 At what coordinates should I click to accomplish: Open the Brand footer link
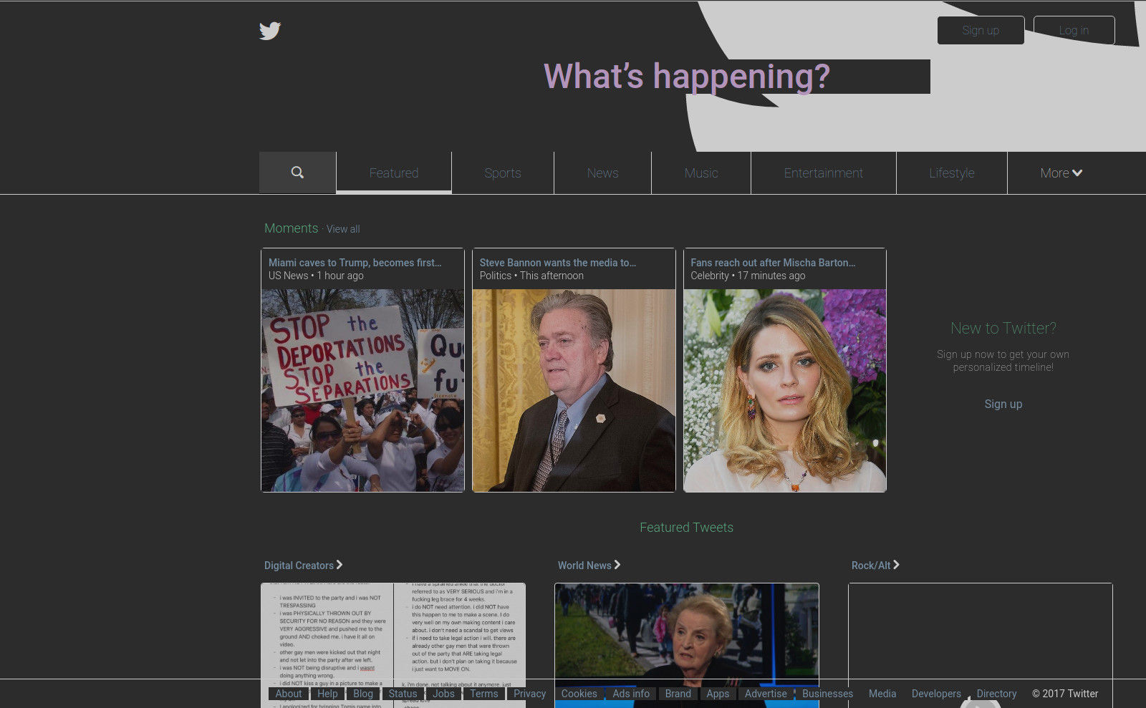678,694
